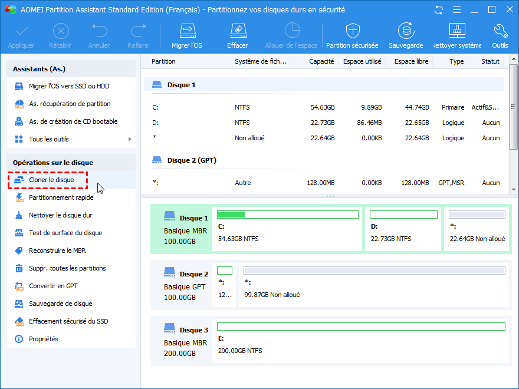This screenshot has width=519, height=389.
Task: Open As. récupération de partition wizard
Action: 69,104
